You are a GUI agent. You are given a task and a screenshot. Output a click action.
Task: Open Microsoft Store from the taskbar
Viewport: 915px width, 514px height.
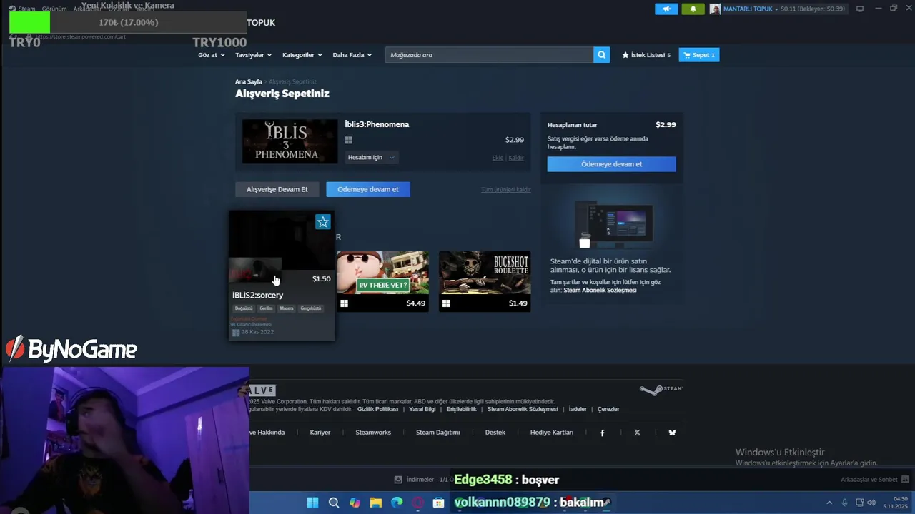439,503
